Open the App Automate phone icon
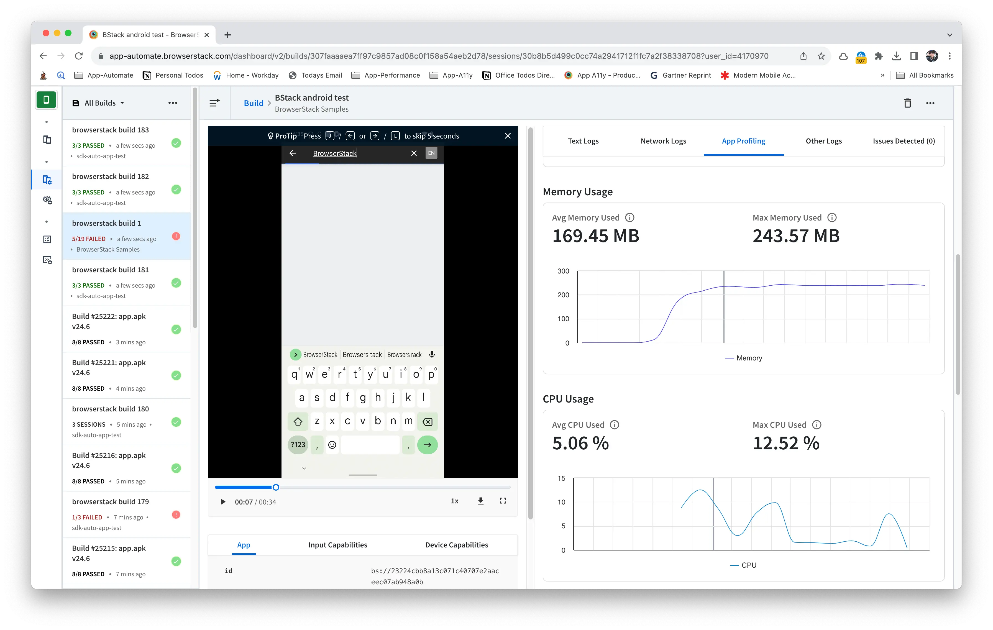This screenshot has width=993, height=630. click(x=46, y=100)
